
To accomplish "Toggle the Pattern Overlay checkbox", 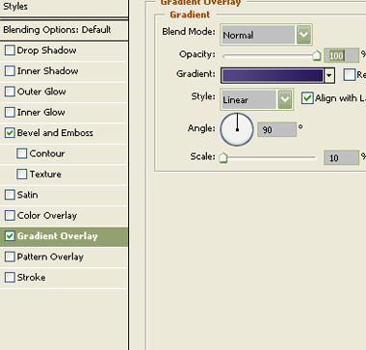I will tap(10, 256).
